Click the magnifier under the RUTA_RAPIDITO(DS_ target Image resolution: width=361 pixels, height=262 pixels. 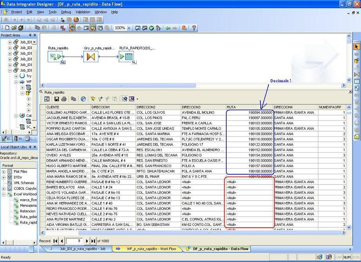[134, 62]
